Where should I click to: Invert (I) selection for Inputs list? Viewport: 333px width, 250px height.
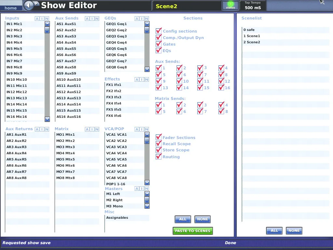pyautogui.click(x=42, y=19)
